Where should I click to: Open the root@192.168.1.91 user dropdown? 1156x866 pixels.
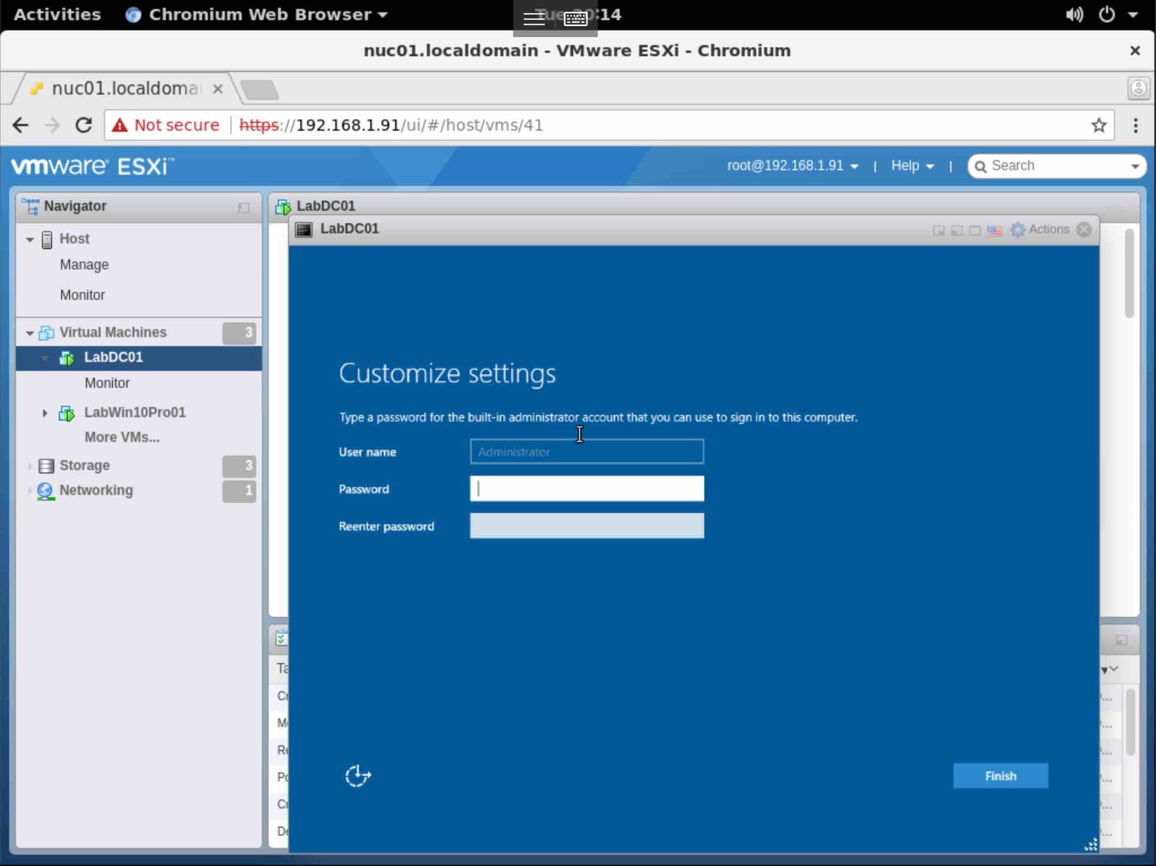(x=792, y=166)
